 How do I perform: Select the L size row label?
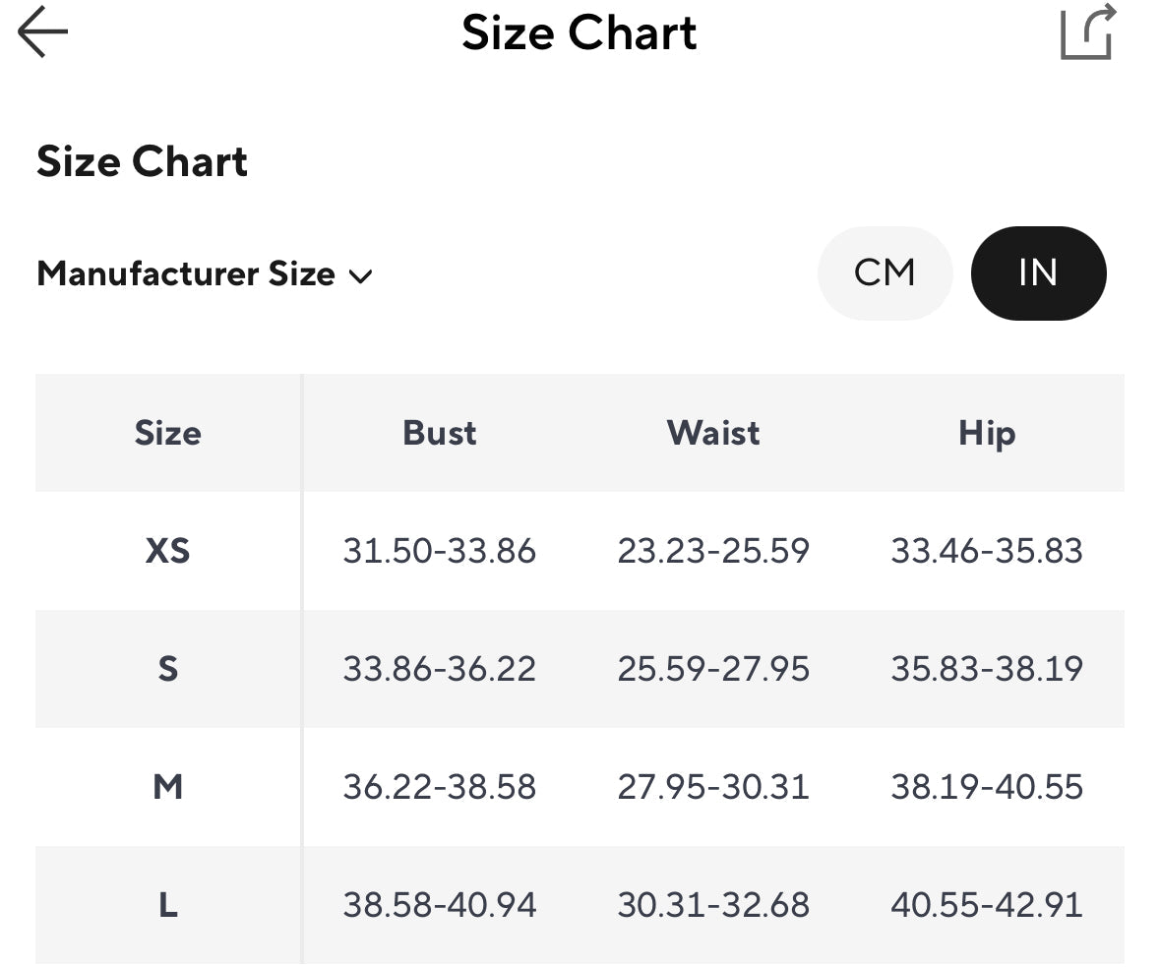tap(168, 905)
